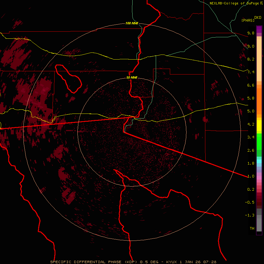
Task: Click the 7.4 scale value
Action: [251, 72]
